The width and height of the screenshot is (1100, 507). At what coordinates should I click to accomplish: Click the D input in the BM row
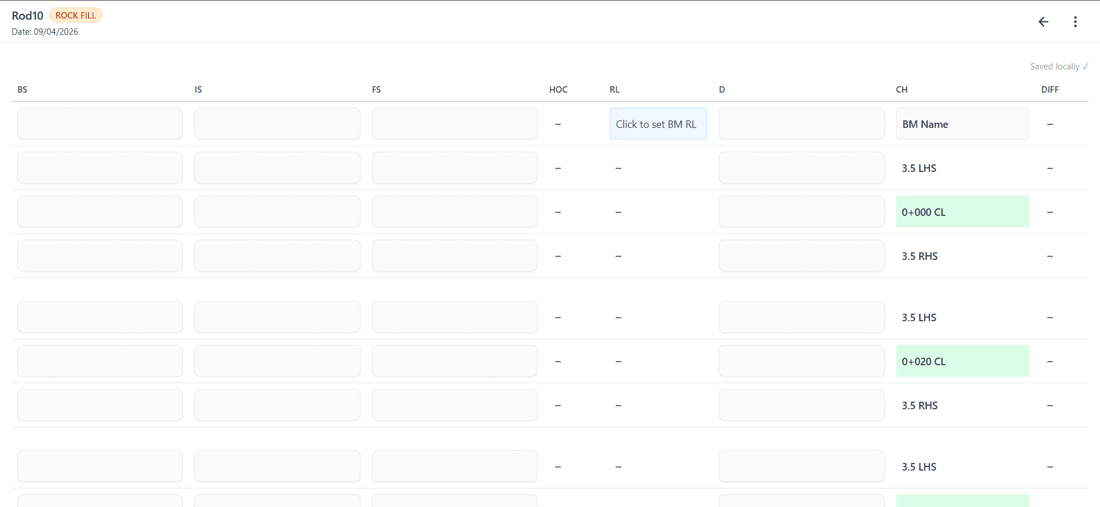pyautogui.click(x=801, y=124)
